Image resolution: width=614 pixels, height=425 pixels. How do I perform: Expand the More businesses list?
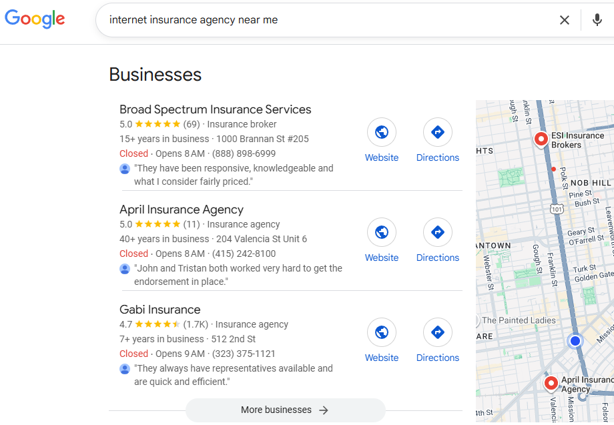tap(285, 410)
